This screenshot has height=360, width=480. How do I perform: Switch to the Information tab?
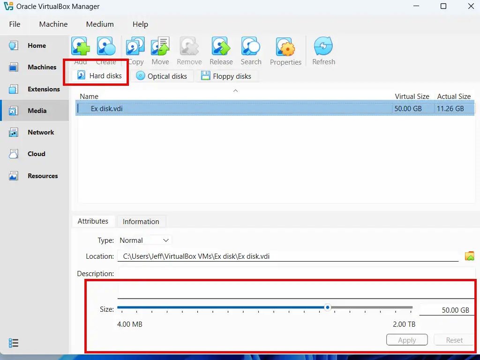tap(141, 221)
